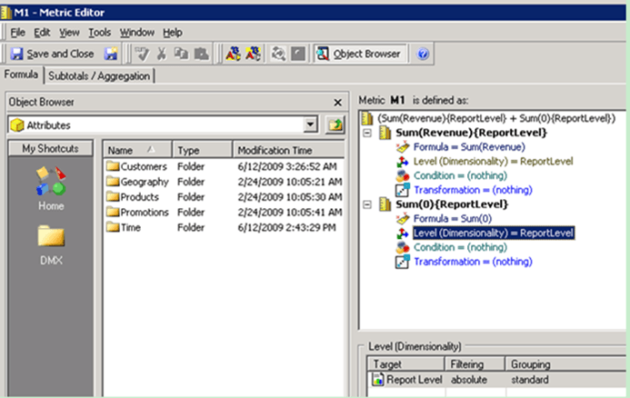630x398 pixels.
Task: Select highlighted Level (Dimensionality) row under Sum(0)
Action: click(x=494, y=233)
